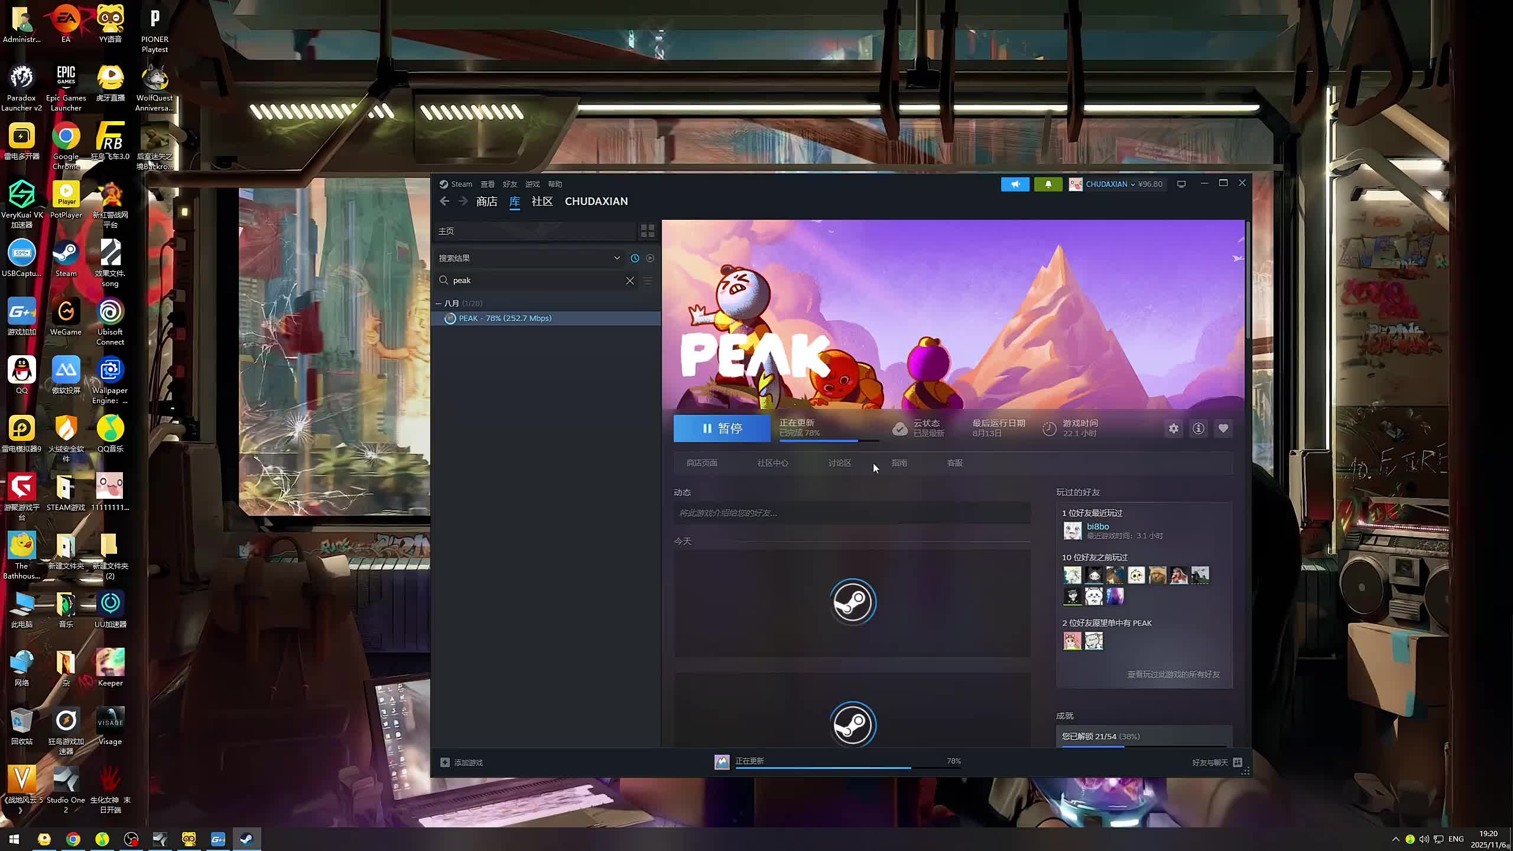Click the announcements megaphone icon
1513x851 pixels.
click(x=1015, y=184)
